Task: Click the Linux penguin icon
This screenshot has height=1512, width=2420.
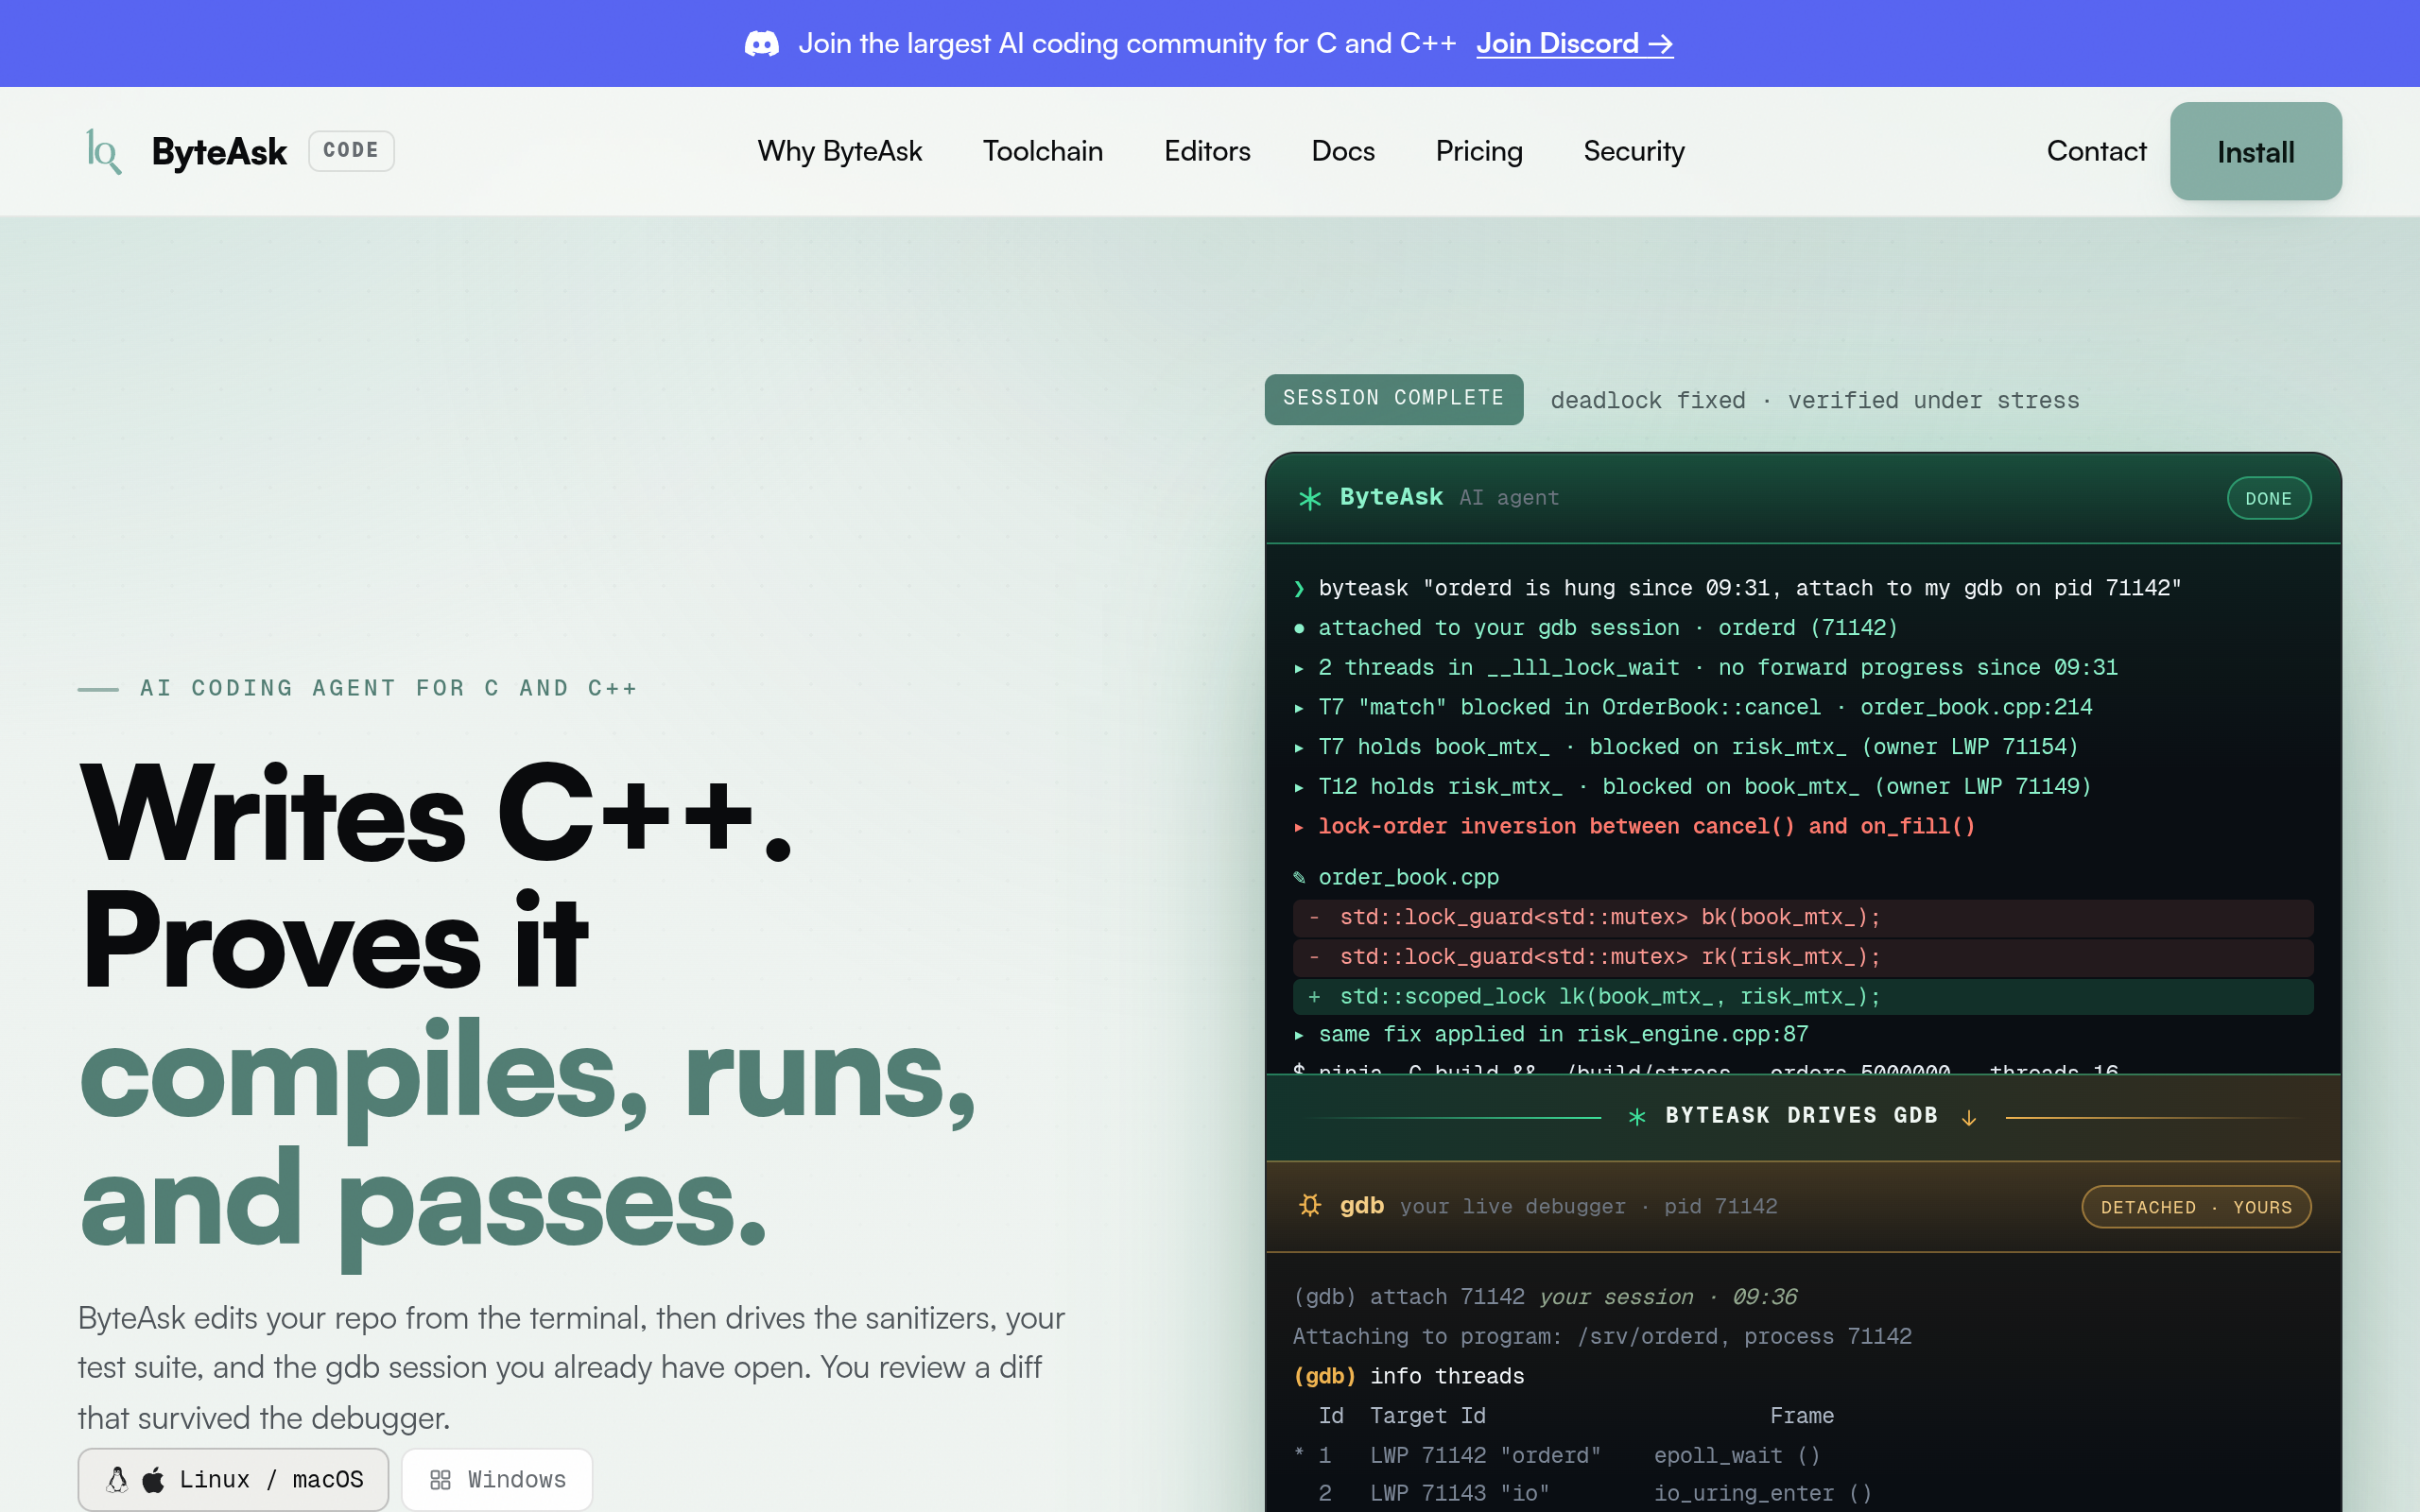Action: (118, 1479)
